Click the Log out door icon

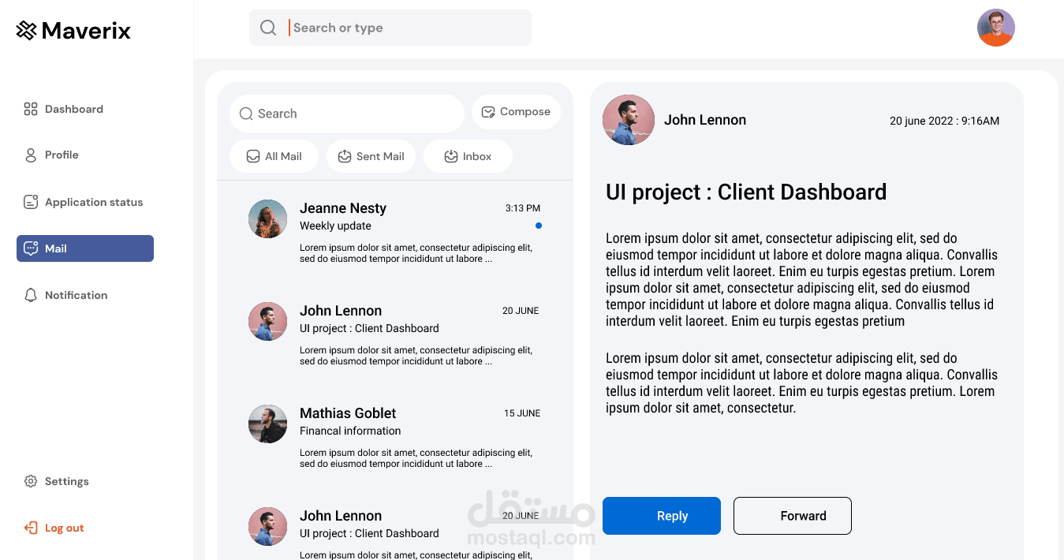(x=31, y=528)
